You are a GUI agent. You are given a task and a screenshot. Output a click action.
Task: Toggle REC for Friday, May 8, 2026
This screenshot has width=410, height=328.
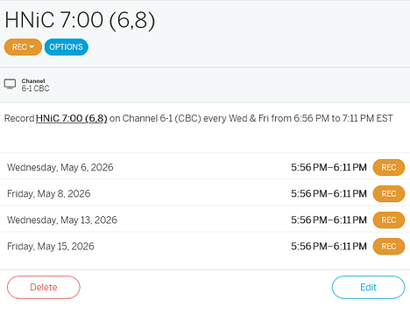(389, 193)
